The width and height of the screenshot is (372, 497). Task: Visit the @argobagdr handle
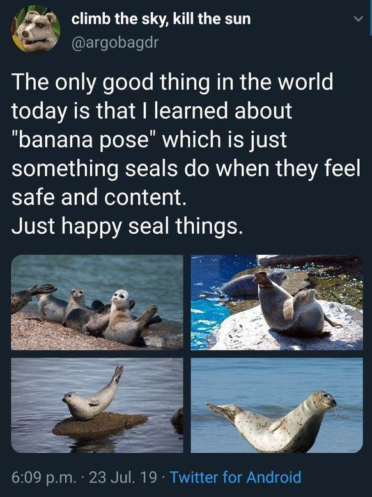[x=115, y=42]
